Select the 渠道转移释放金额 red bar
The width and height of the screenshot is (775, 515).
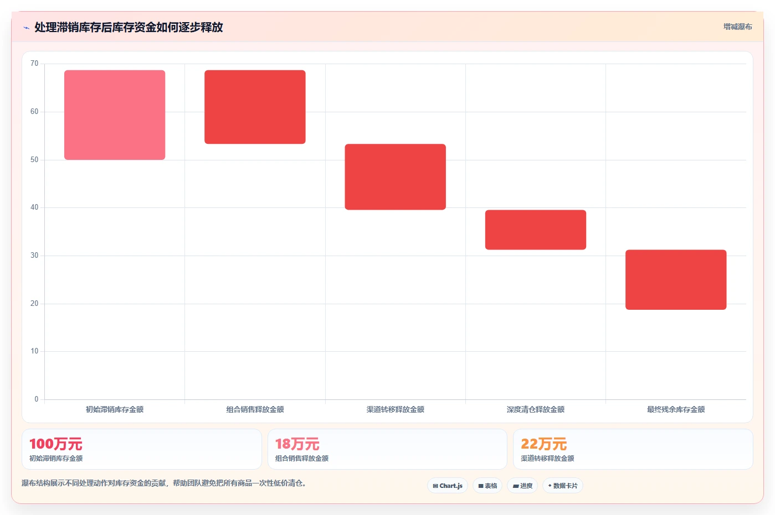tap(395, 177)
